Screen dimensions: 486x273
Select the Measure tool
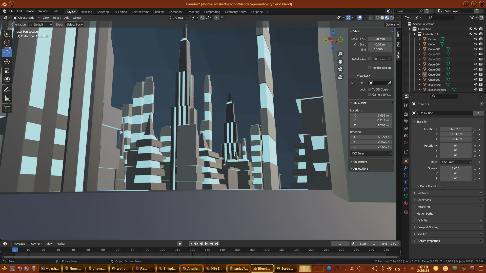tap(7, 99)
